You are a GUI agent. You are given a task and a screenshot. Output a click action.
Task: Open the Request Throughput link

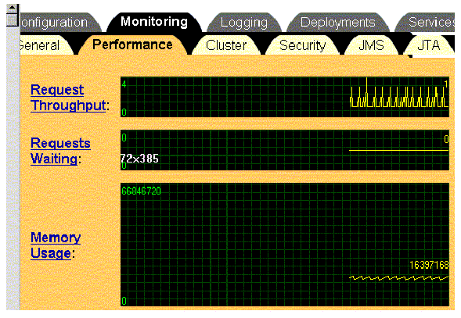68,98
